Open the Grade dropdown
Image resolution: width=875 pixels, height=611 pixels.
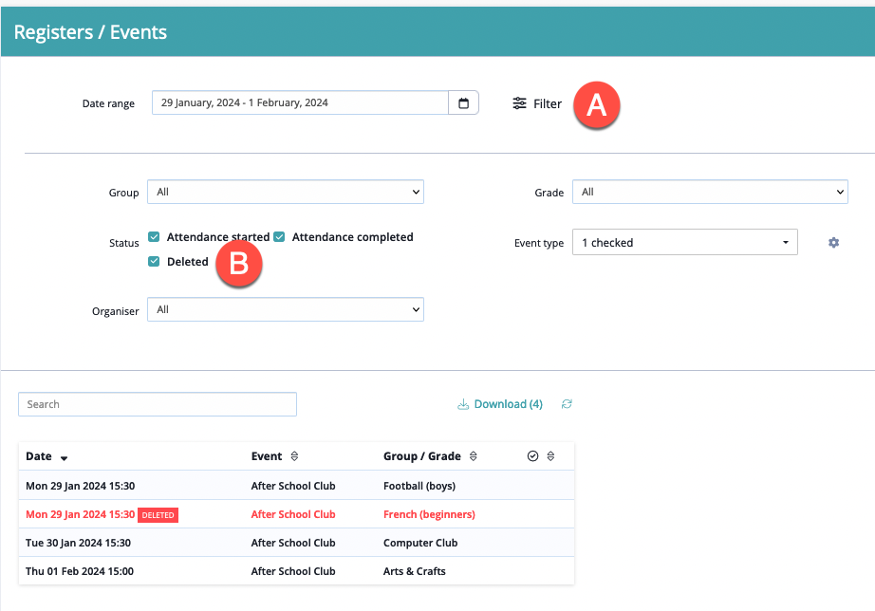[x=710, y=192]
